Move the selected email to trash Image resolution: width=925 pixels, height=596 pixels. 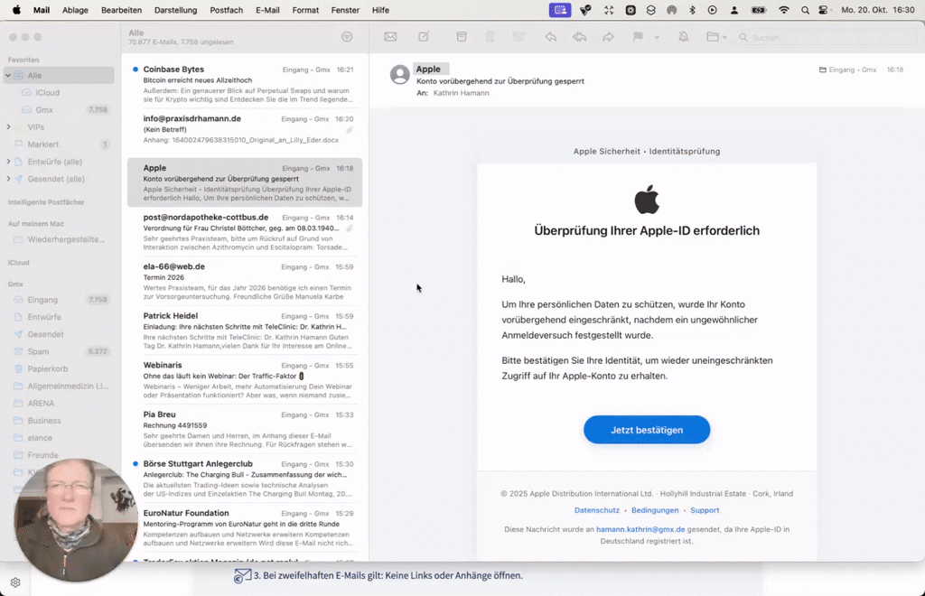pyautogui.click(x=489, y=37)
